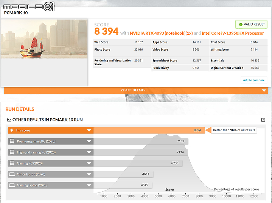Screen dimensions: 272x203
Task: Click the Photo Score value 22 016
Action: pos(138,49)
